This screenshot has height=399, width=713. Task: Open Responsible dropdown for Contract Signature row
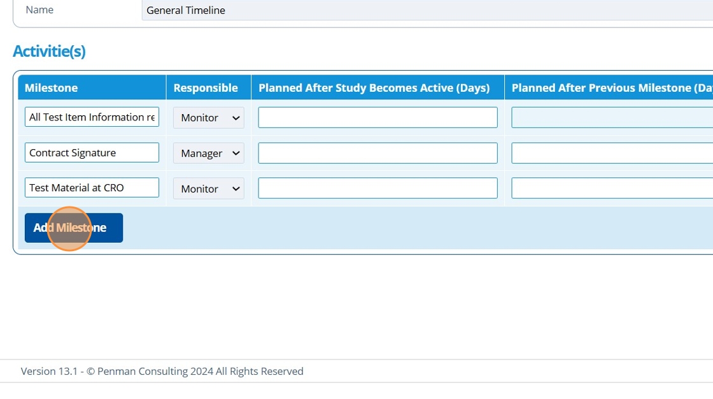pyautogui.click(x=209, y=154)
